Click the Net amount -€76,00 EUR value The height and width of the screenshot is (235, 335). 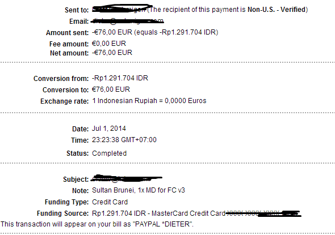tap(112, 53)
